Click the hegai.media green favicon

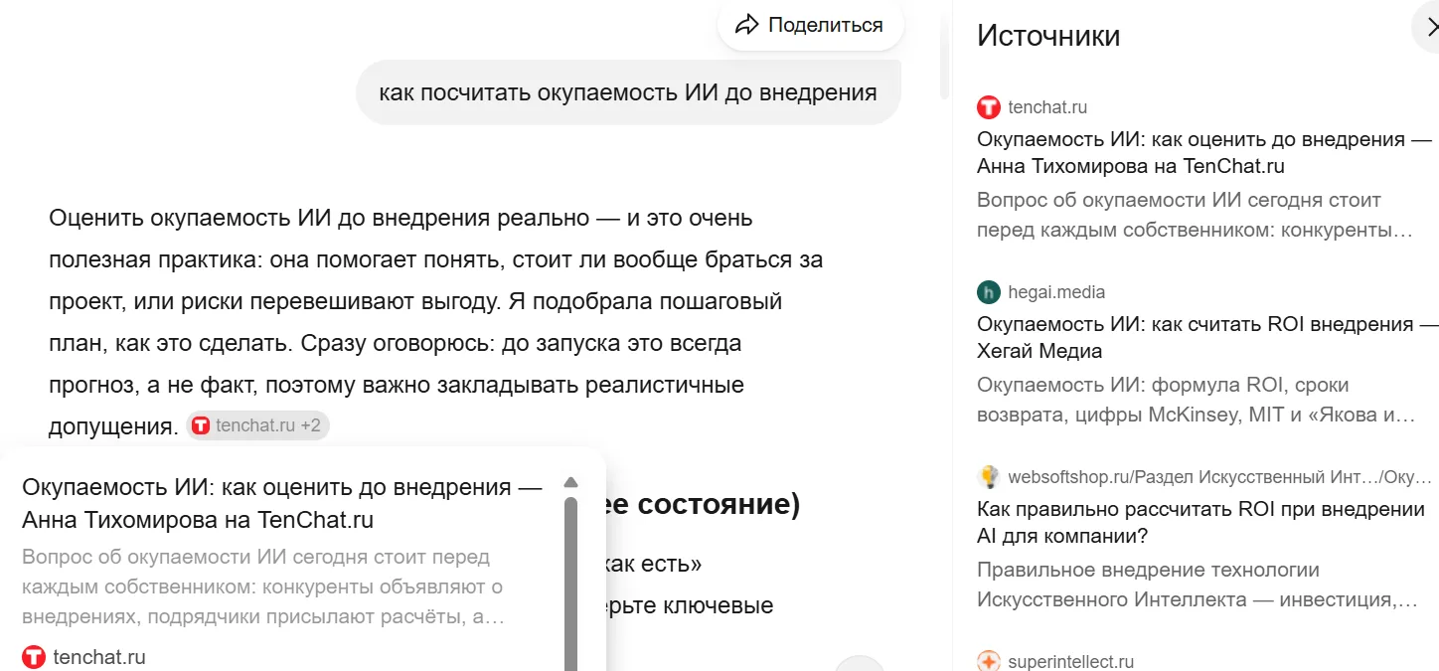tap(989, 292)
